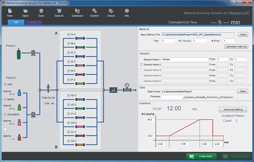Viewport: 254px width, 162px height.
Task: Click the Sample Name 1 text field
Action: pos(185,59)
